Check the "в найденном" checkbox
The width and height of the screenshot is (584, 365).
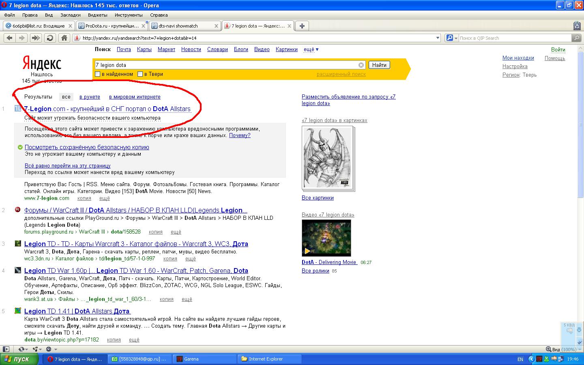click(x=97, y=74)
